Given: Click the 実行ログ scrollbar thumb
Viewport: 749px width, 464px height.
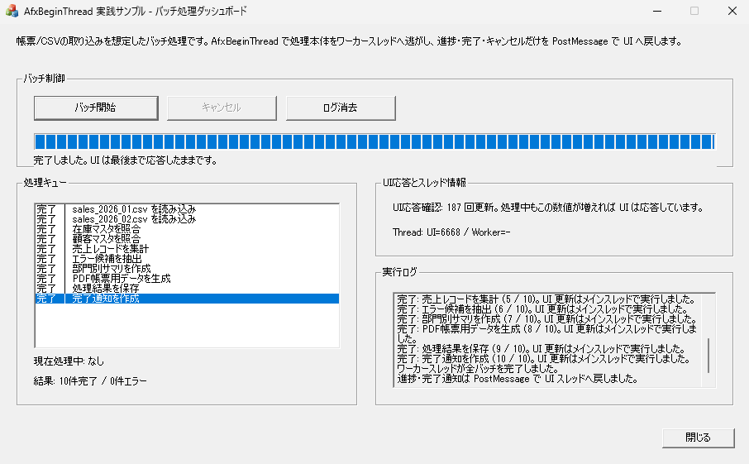Looking at the screenshot, I should 708,356.
